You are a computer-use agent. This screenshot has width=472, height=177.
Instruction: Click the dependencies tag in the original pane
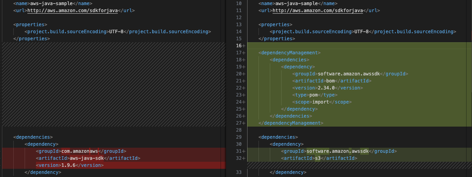pyautogui.click(x=33, y=137)
